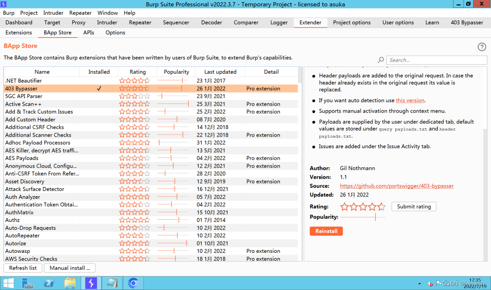The width and height of the screenshot is (491, 290).
Task: Switch to the Logger tab
Action: click(279, 23)
